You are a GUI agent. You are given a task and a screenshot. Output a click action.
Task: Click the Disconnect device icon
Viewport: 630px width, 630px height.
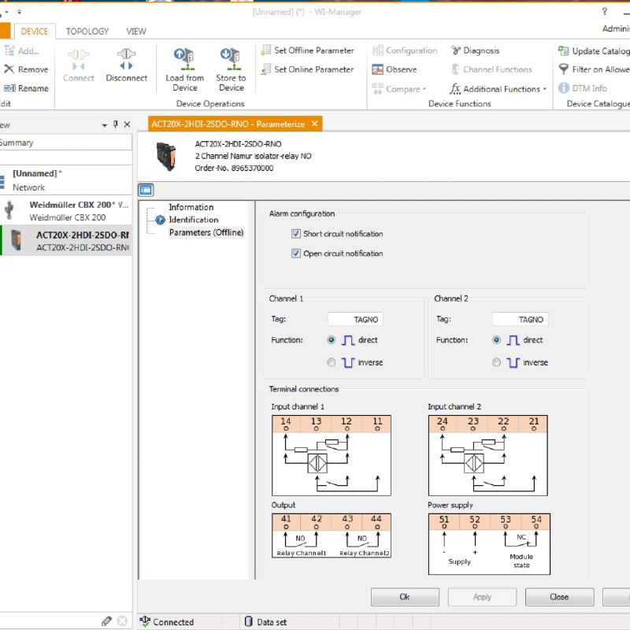click(x=126, y=57)
